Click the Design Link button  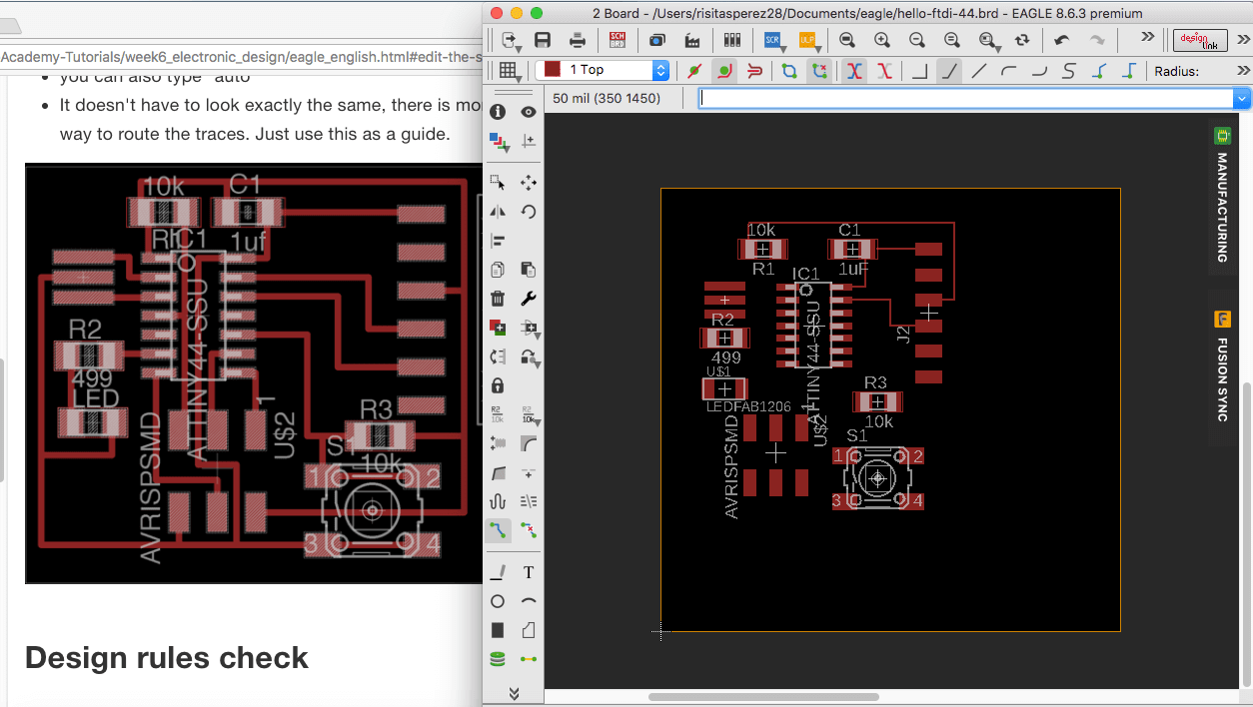[1200, 40]
